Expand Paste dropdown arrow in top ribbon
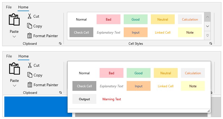Image resolution: width=223 pixels, height=119 pixels. pyautogui.click(x=14, y=37)
